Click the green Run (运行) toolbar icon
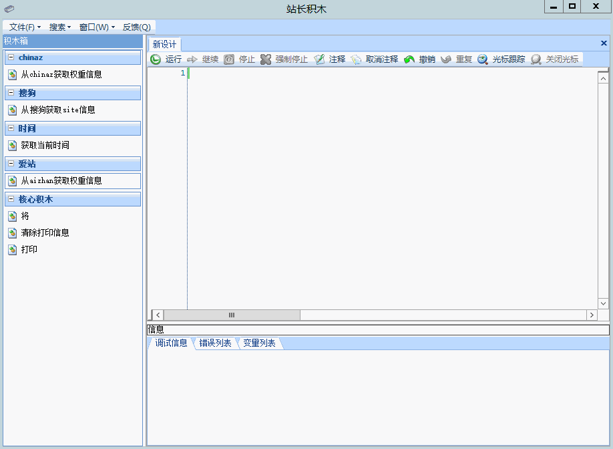 tap(156, 59)
